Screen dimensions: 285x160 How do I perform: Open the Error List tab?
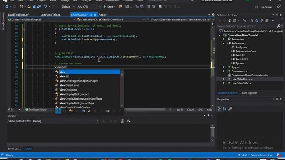click(x=14, y=149)
